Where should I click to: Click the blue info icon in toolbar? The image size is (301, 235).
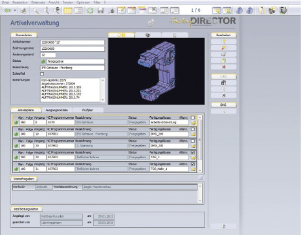(x=249, y=10)
